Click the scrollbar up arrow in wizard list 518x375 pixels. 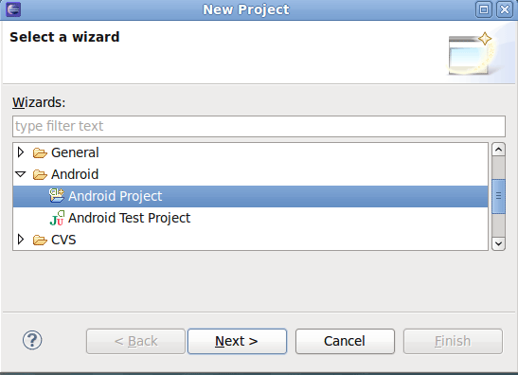(498, 150)
